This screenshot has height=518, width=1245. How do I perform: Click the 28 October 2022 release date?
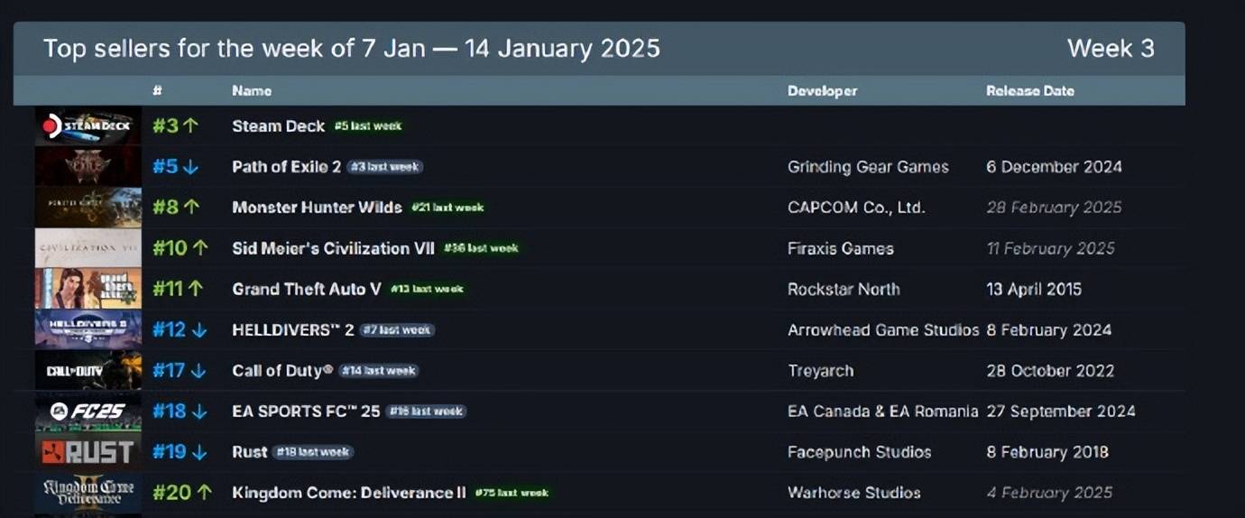1050,371
